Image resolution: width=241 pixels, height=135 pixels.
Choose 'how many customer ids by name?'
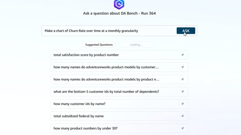(x=119, y=104)
